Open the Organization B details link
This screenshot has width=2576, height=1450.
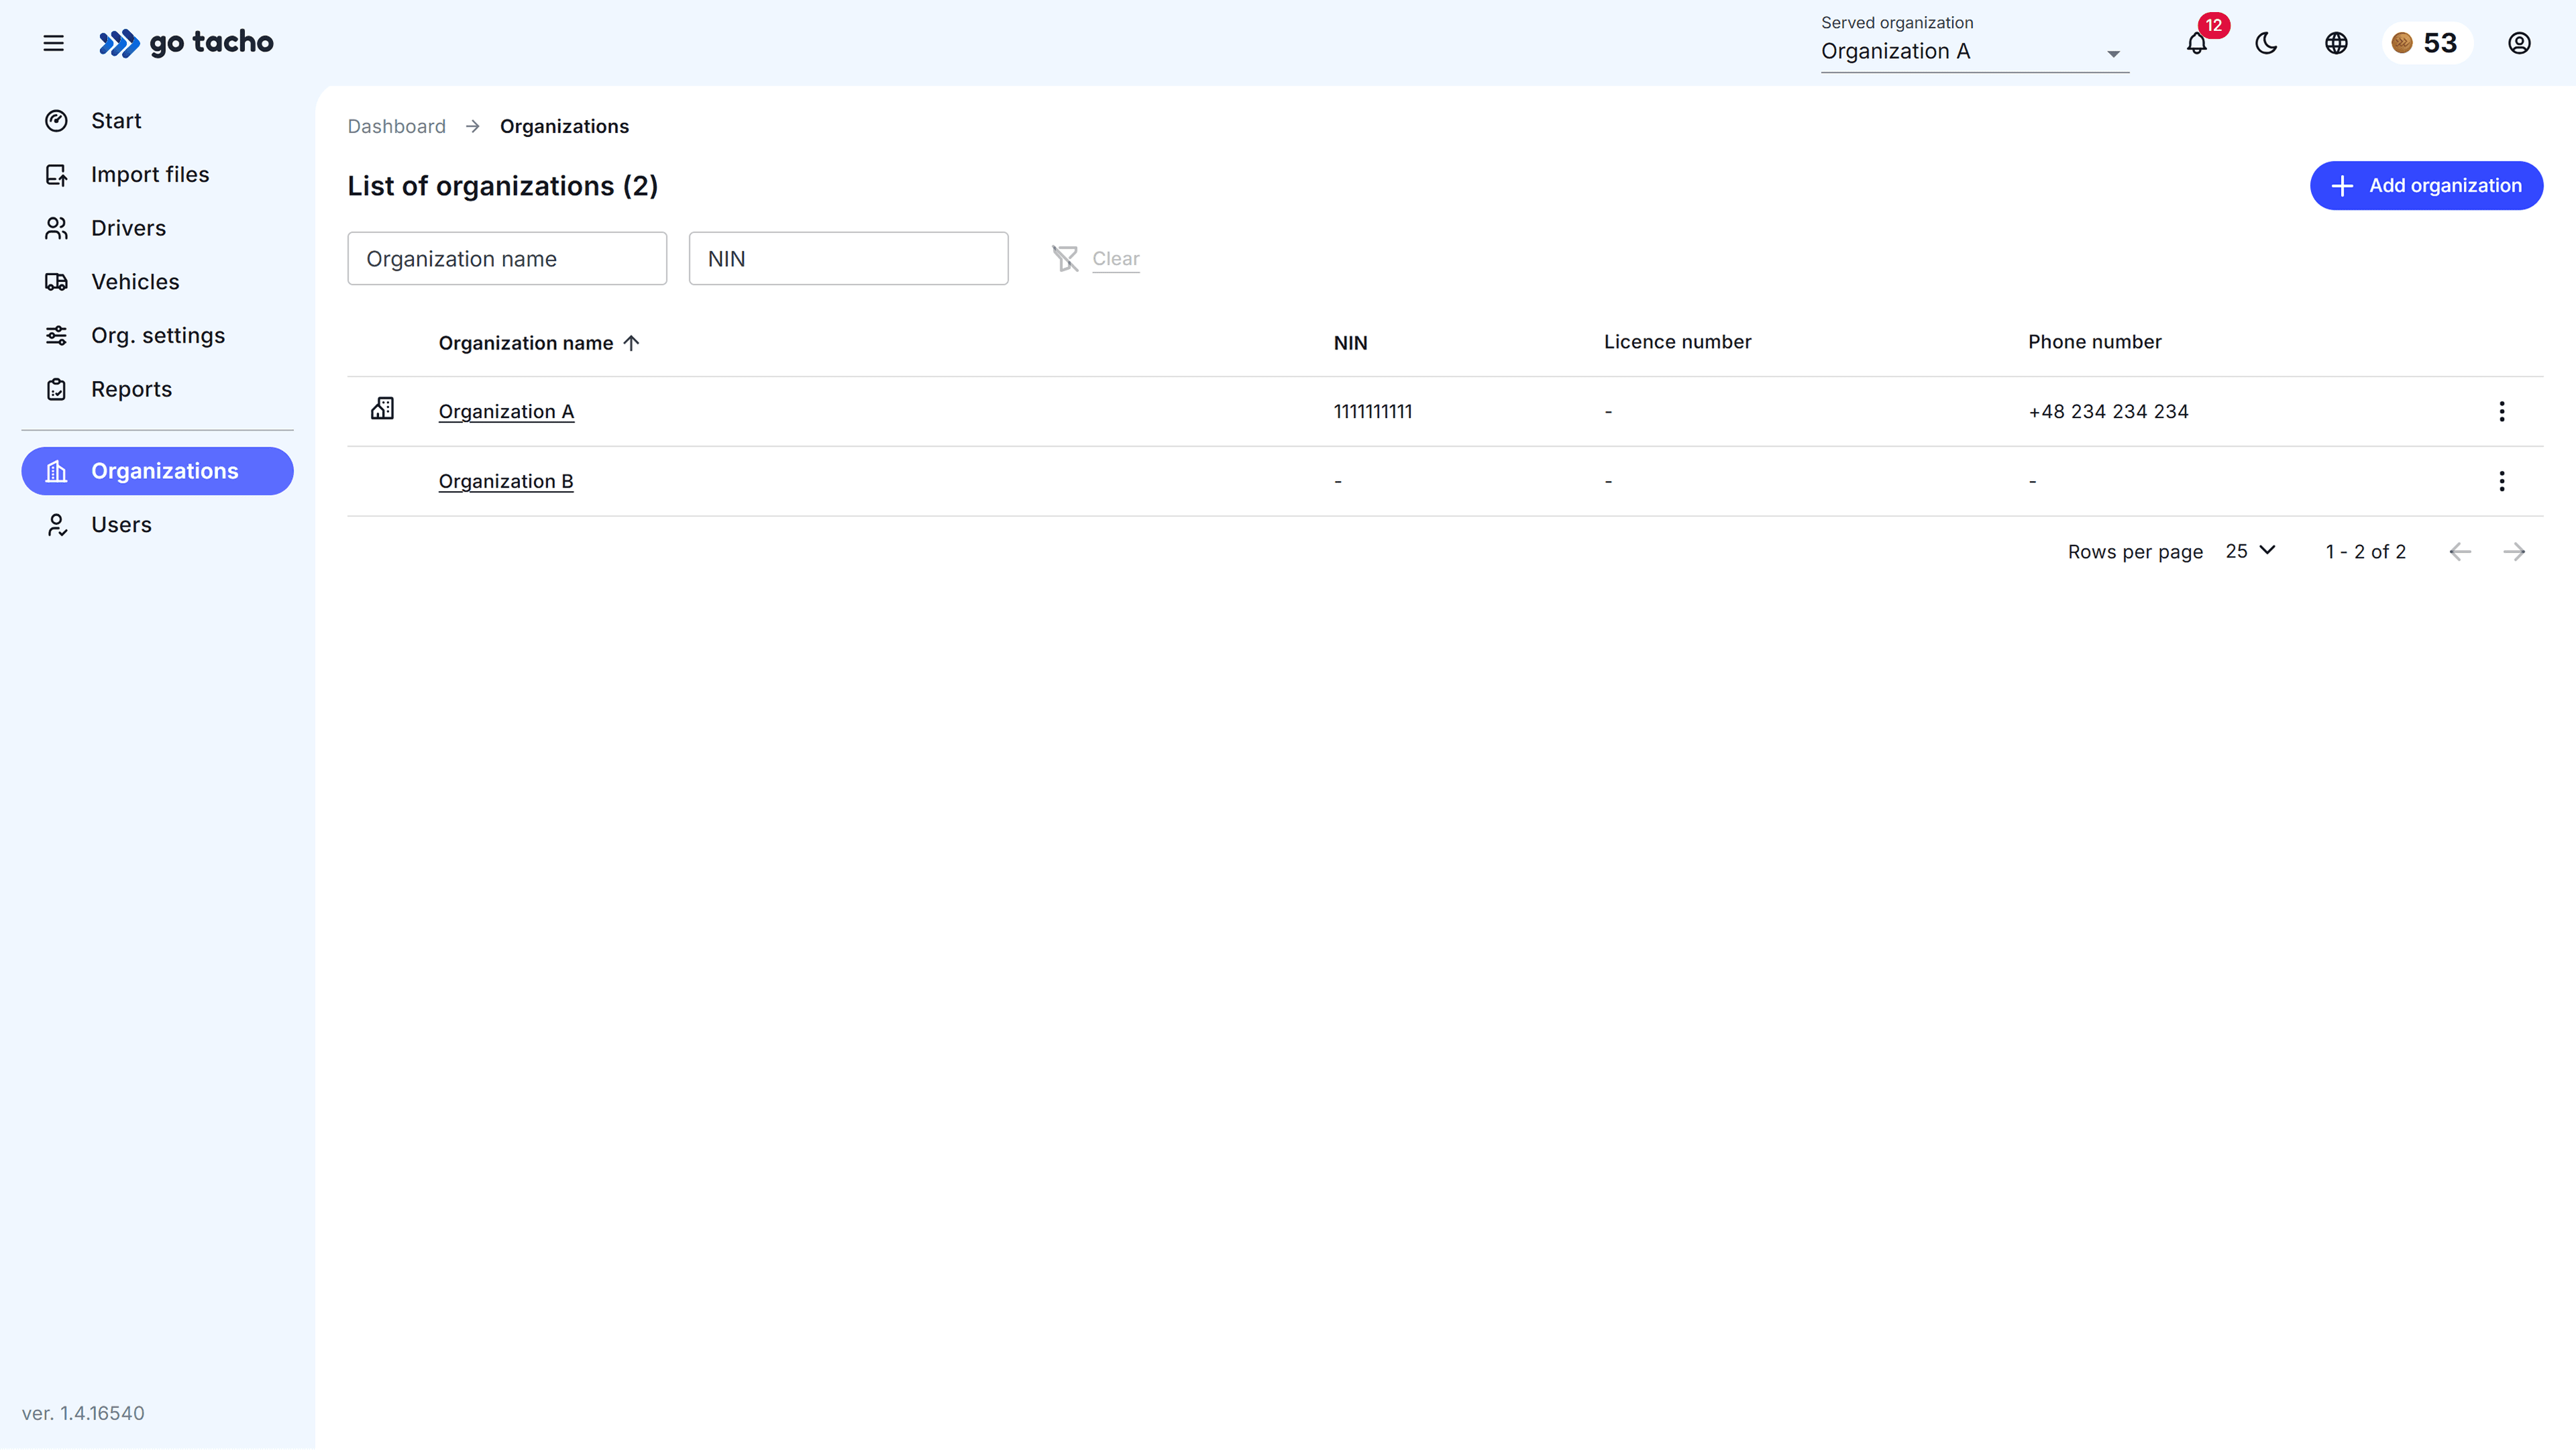pos(506,481)
